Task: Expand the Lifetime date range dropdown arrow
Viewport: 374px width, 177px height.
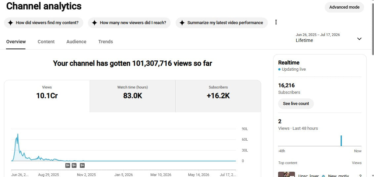Action: [359, 39]
